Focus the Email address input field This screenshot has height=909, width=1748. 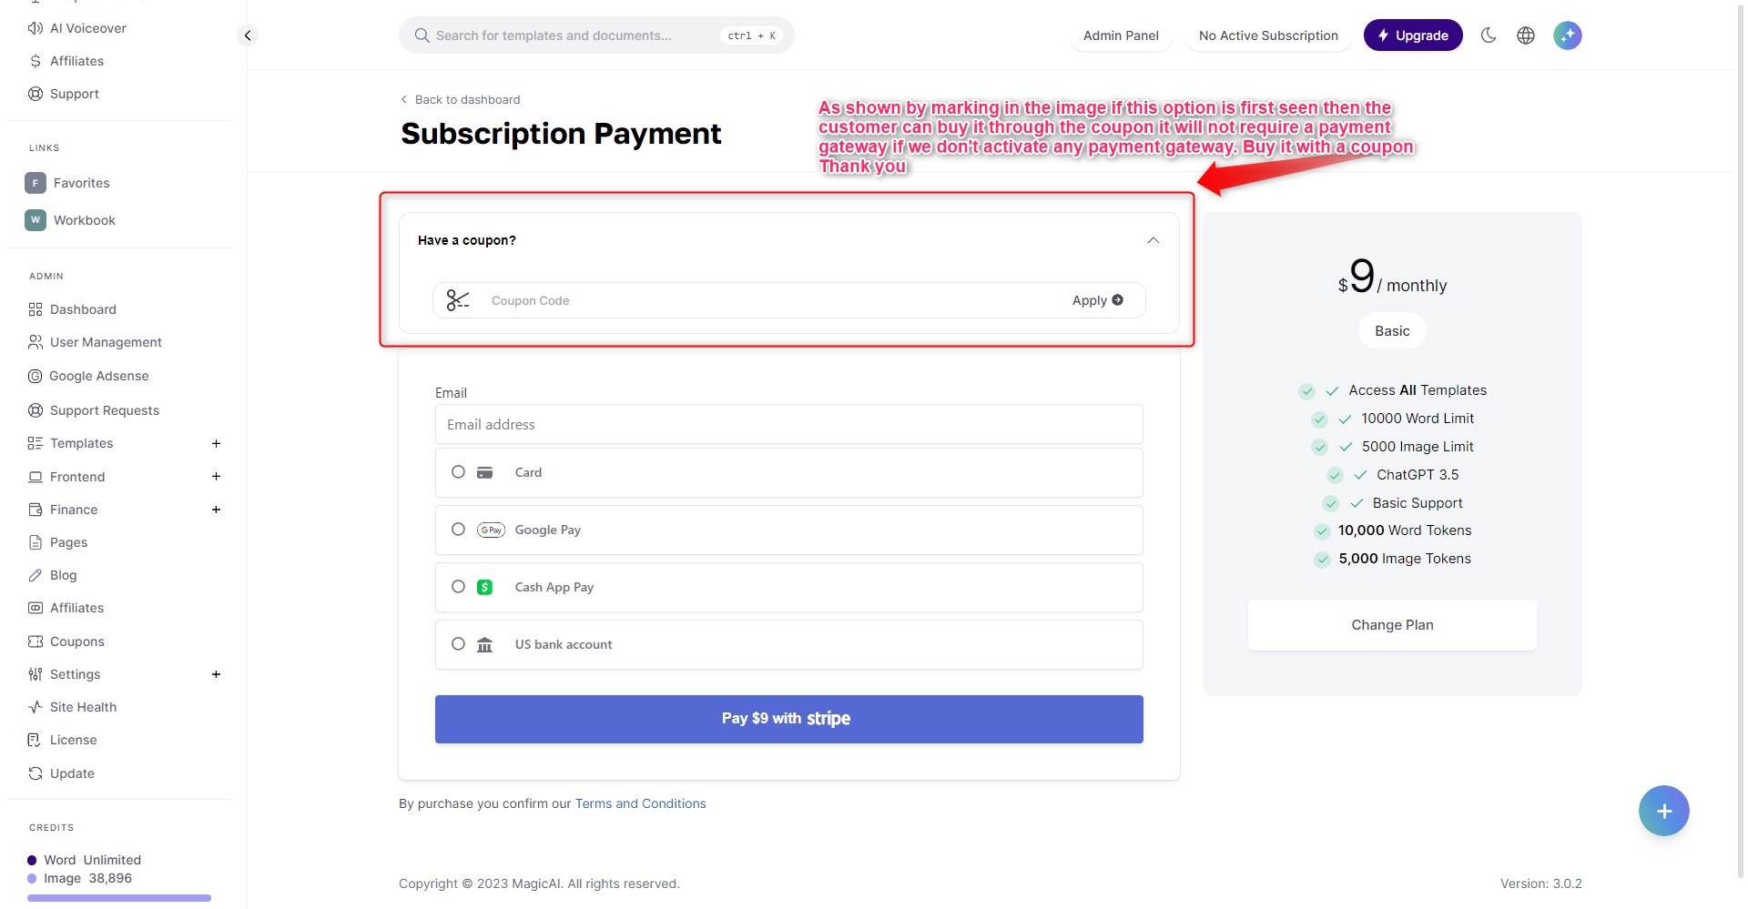point(788,424)
